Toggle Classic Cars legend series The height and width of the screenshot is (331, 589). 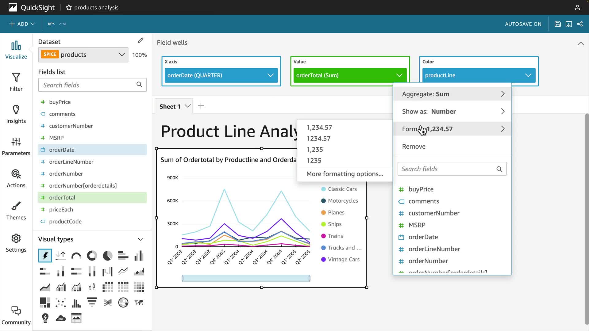pos(342,189)
